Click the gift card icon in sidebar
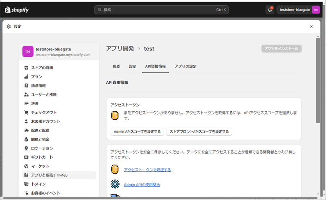 tap(26, 157)
